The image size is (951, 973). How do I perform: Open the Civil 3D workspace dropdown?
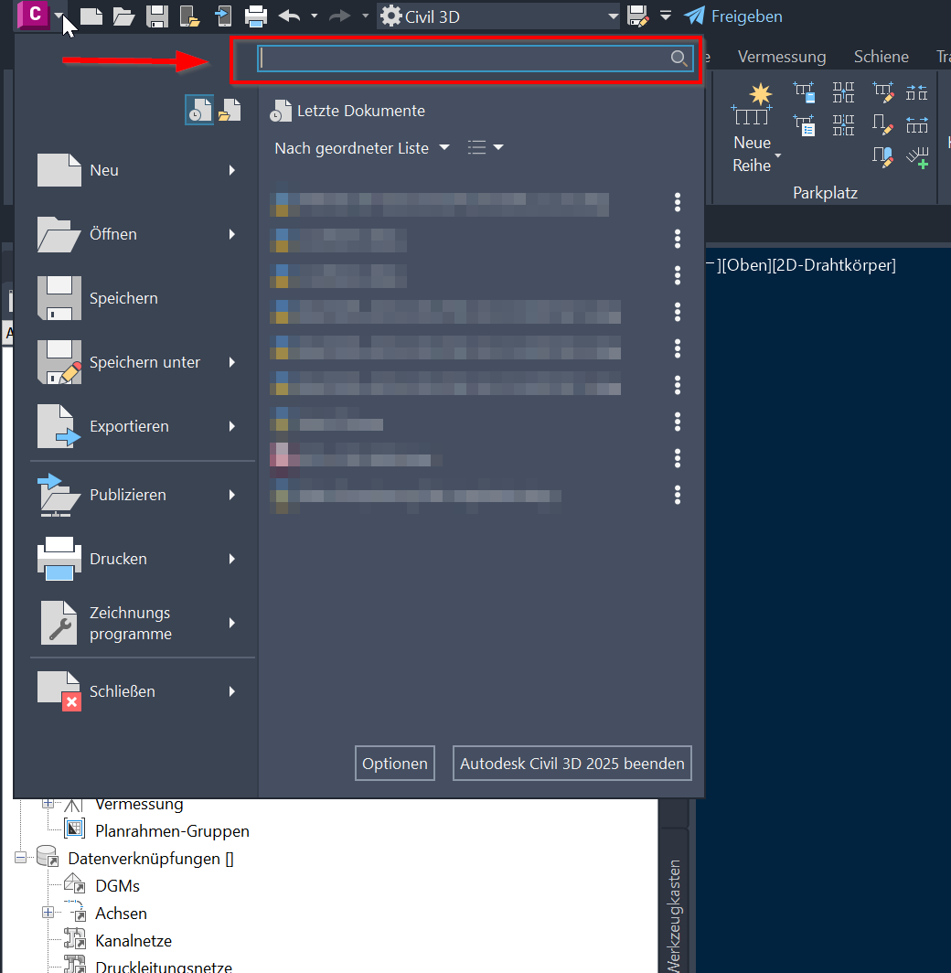click(498, 16)
